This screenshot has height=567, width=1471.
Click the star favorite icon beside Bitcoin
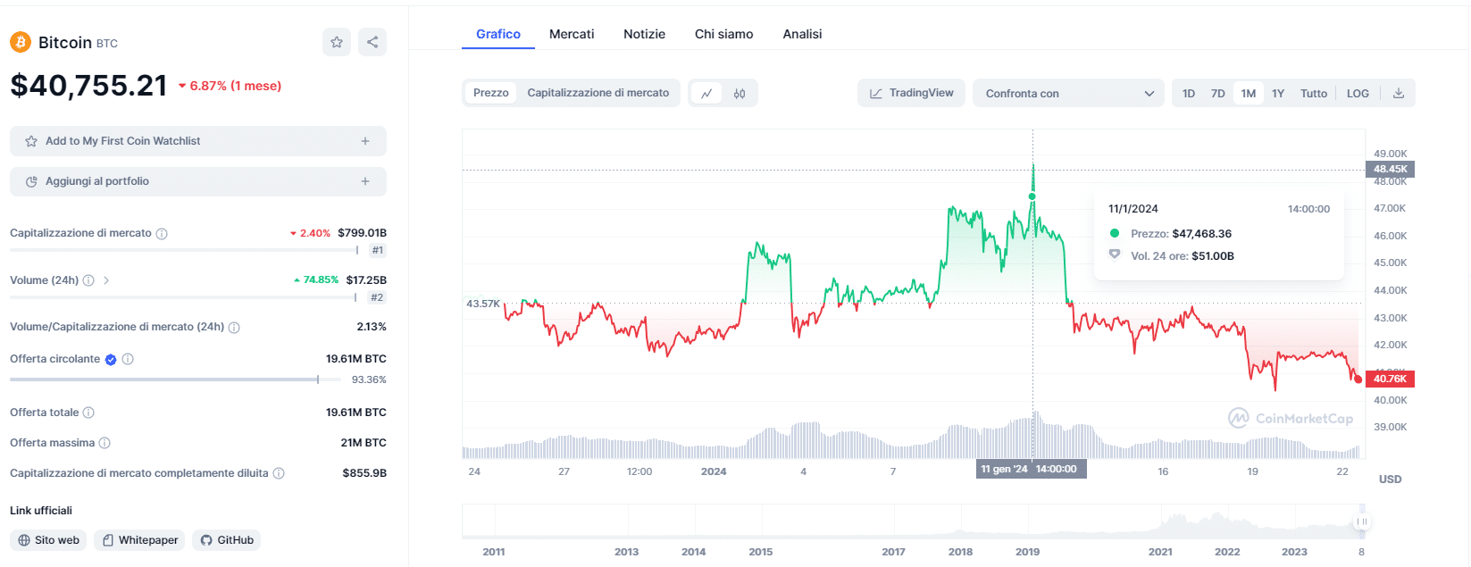click(337, 42)
